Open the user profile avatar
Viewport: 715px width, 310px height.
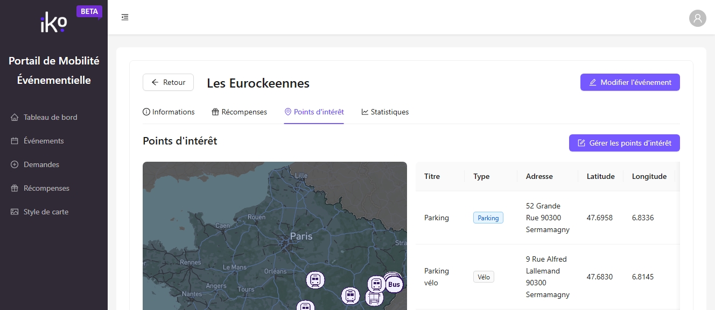(x=698, y=18)
